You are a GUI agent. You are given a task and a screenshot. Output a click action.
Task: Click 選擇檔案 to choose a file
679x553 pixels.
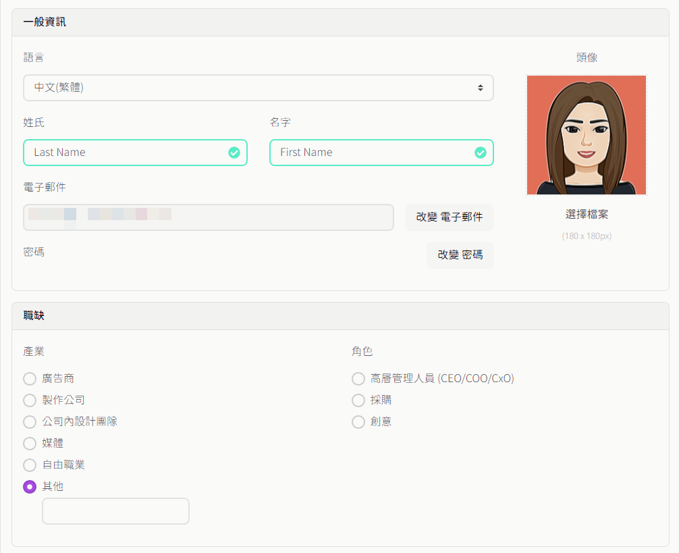587,214
